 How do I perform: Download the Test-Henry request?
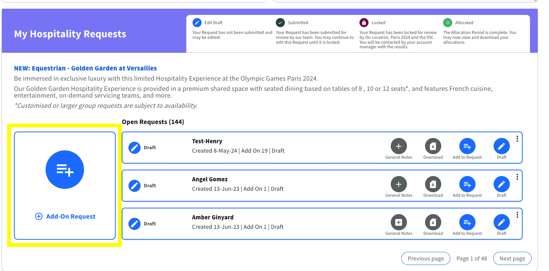(x=433, y=146)
